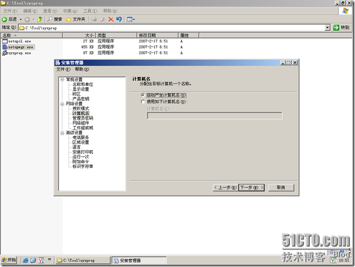Select 计算机名 in the tree
Image resolution: width=355 pixels, height=267 pixels.
point(80,113)
